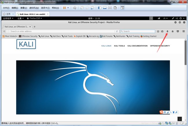Click OFFENSIVE SECURITY navigation link

[x=160, y=46]
